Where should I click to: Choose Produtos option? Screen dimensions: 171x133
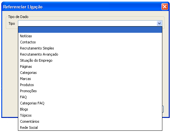coord(90,85)
